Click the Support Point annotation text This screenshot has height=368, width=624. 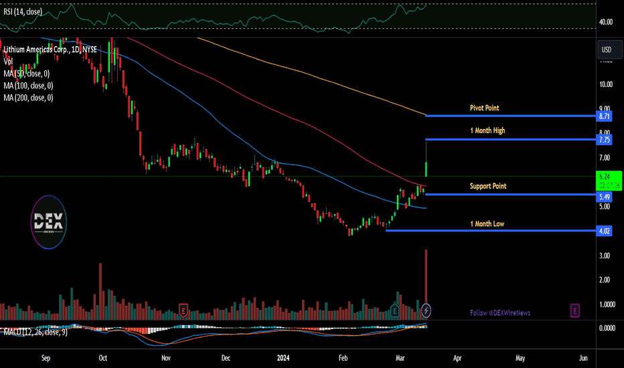click(x=488, y=186)
